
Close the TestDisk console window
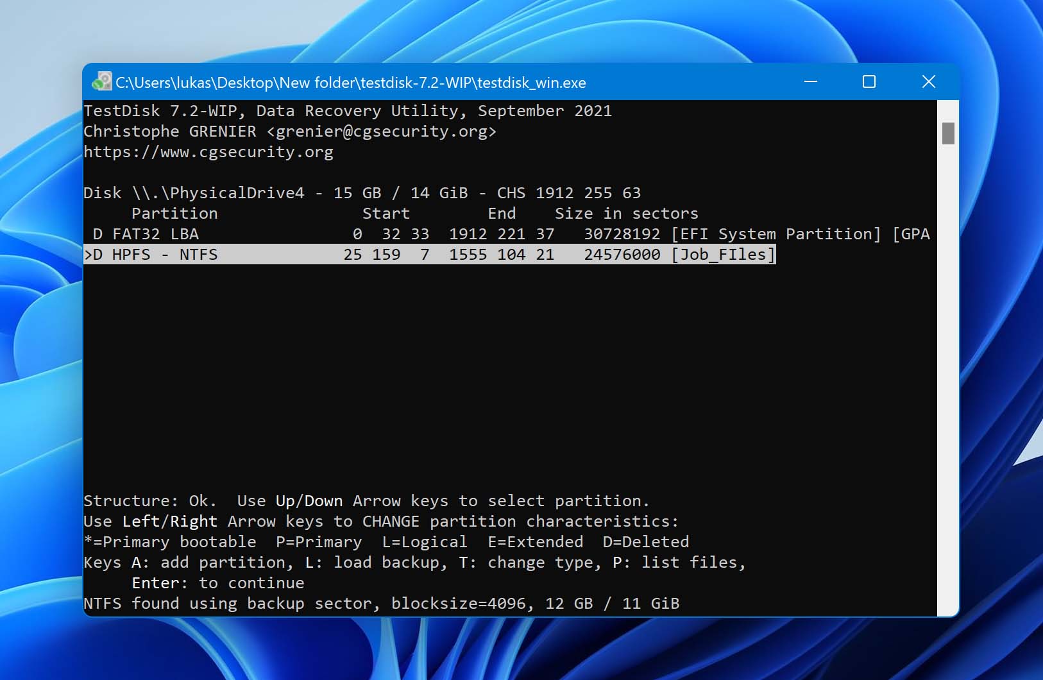(928, 82)
